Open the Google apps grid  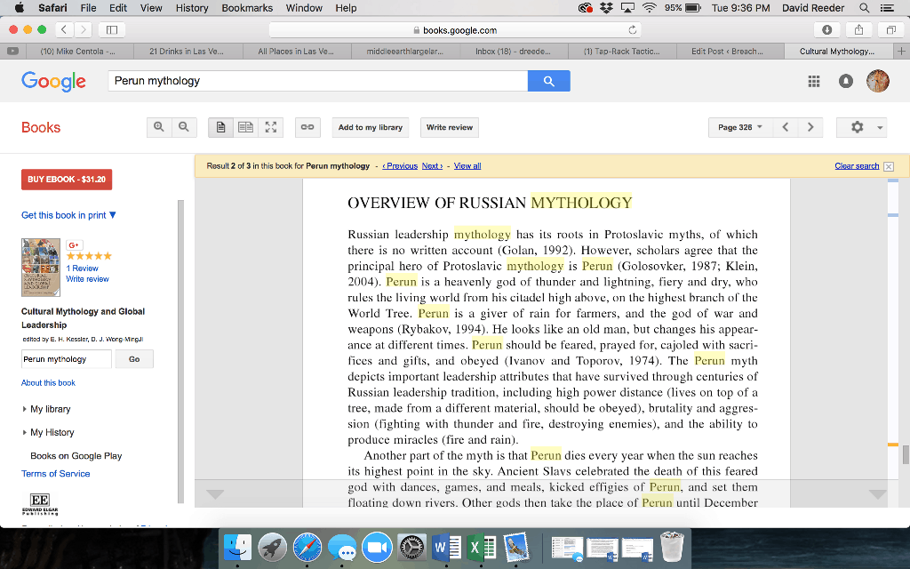tap(814, 81)
